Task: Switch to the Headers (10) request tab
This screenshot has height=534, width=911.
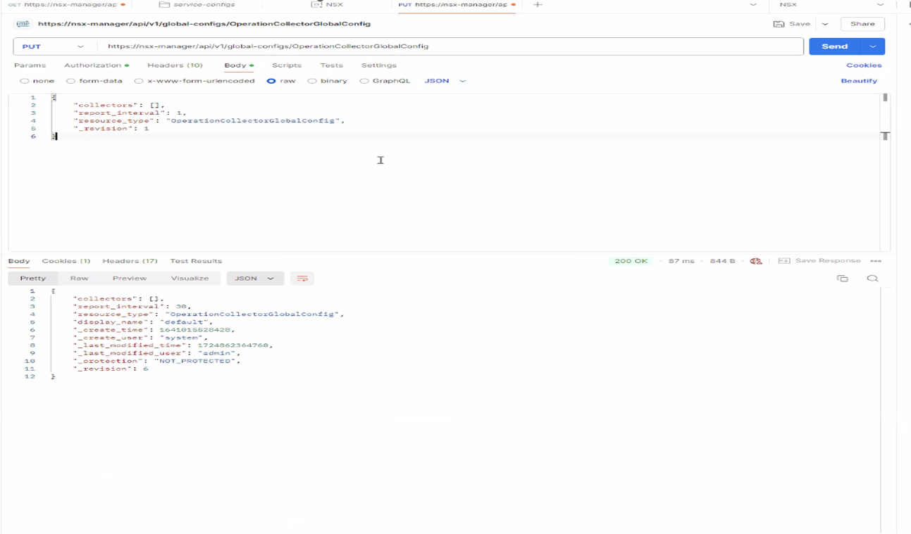Action: click(175, 65)
